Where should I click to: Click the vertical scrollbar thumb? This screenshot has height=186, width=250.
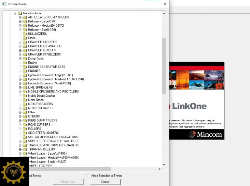point(164,66)
